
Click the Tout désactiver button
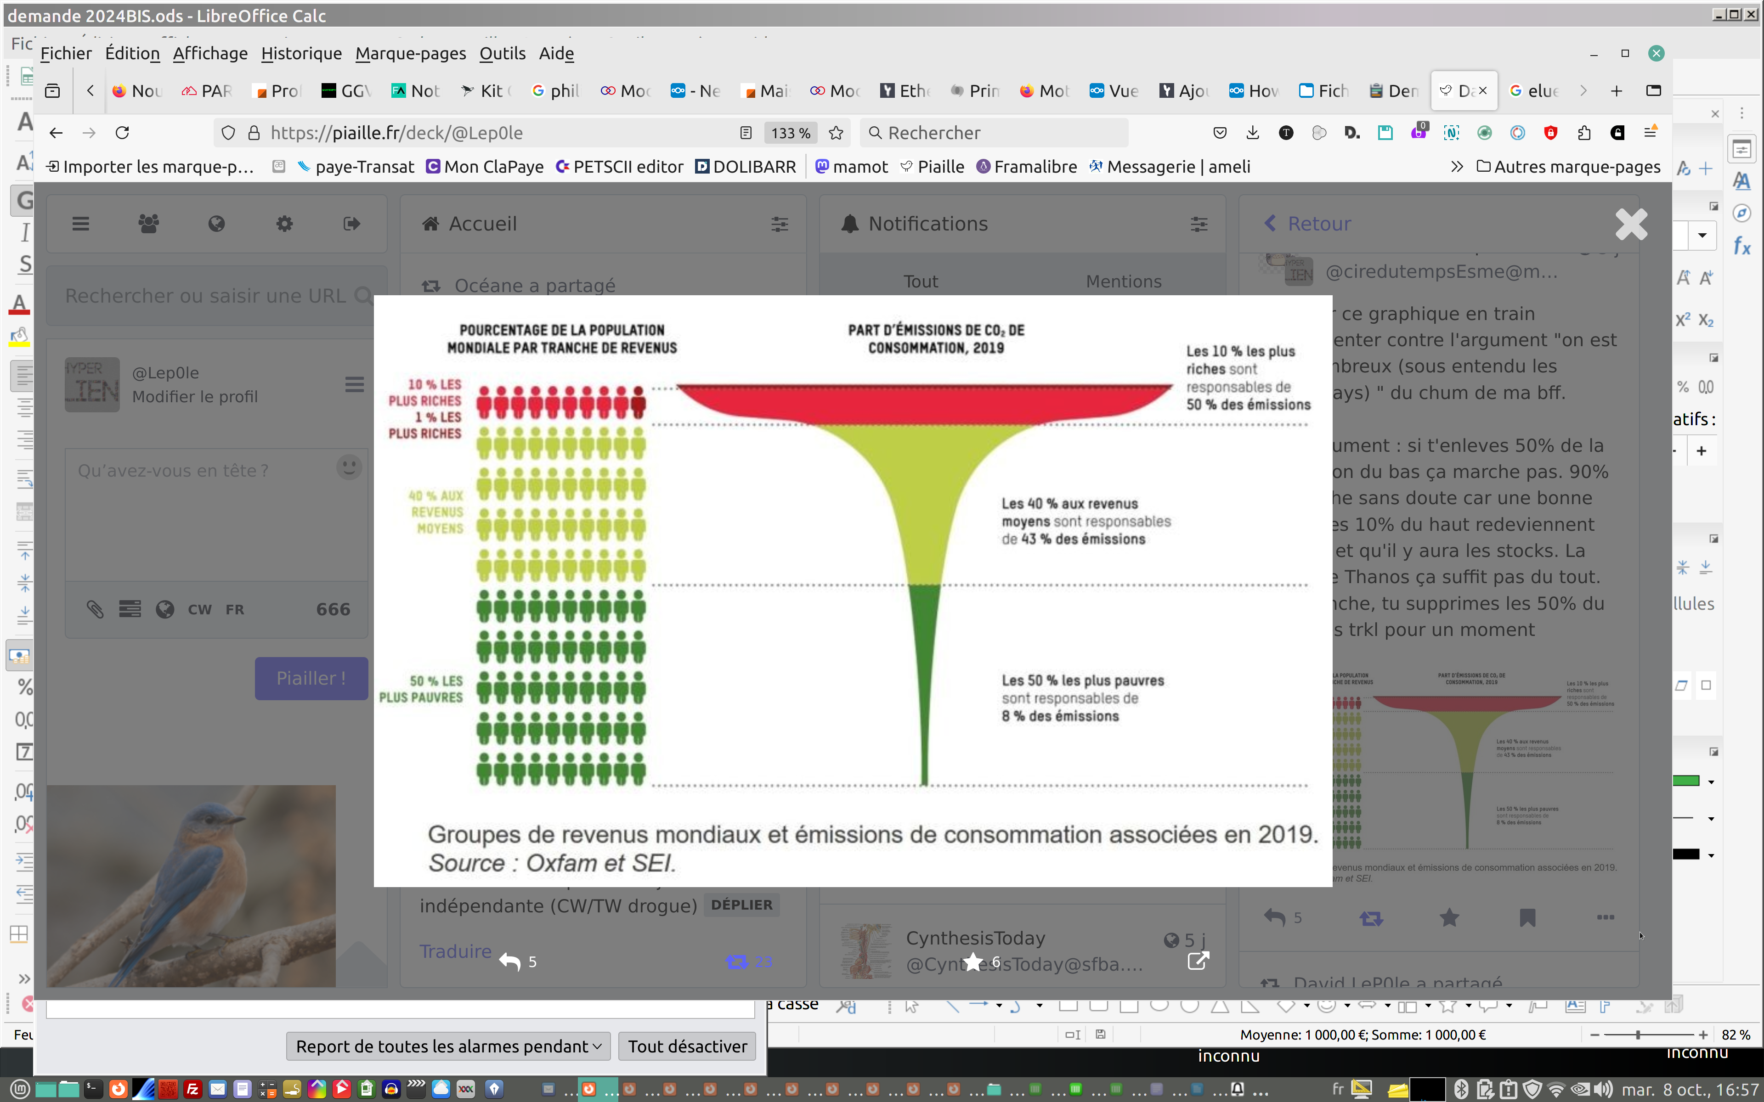coord(687,1046)
